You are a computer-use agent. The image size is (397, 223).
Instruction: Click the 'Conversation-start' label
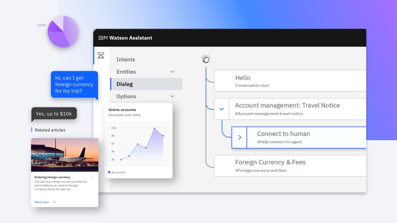click(252, 86)
